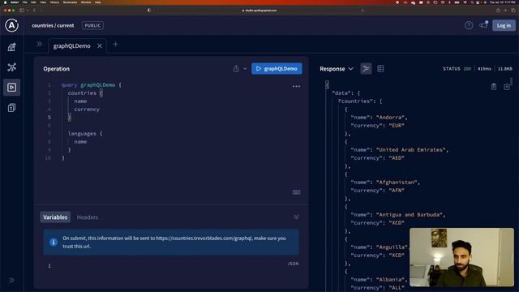Expand the documentation panel double chevron
This screenshot has width=519, height=292.
pos(39,44)
